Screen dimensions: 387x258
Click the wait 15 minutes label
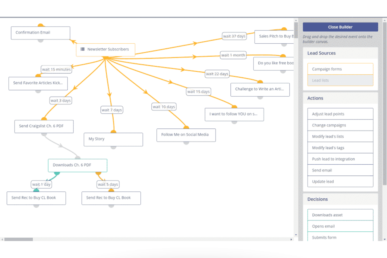[x=56, y=69]
